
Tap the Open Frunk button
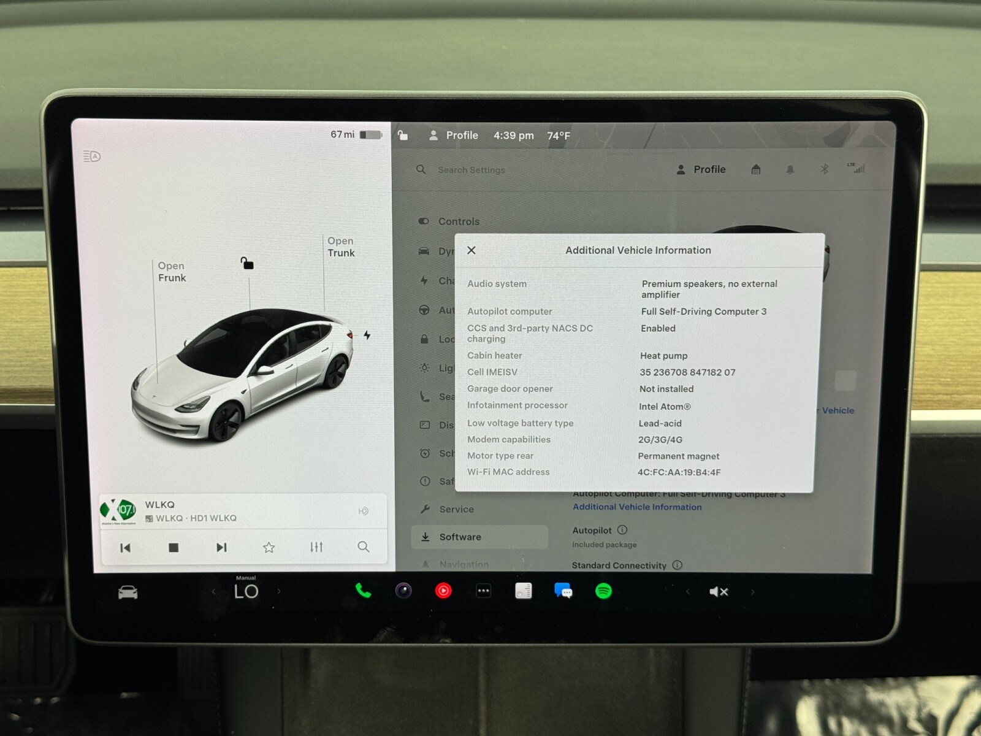coord(172,272)
